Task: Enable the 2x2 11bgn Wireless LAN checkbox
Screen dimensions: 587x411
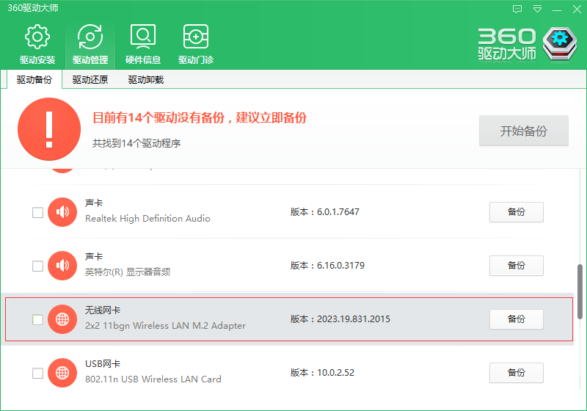Action: (37, 319)
